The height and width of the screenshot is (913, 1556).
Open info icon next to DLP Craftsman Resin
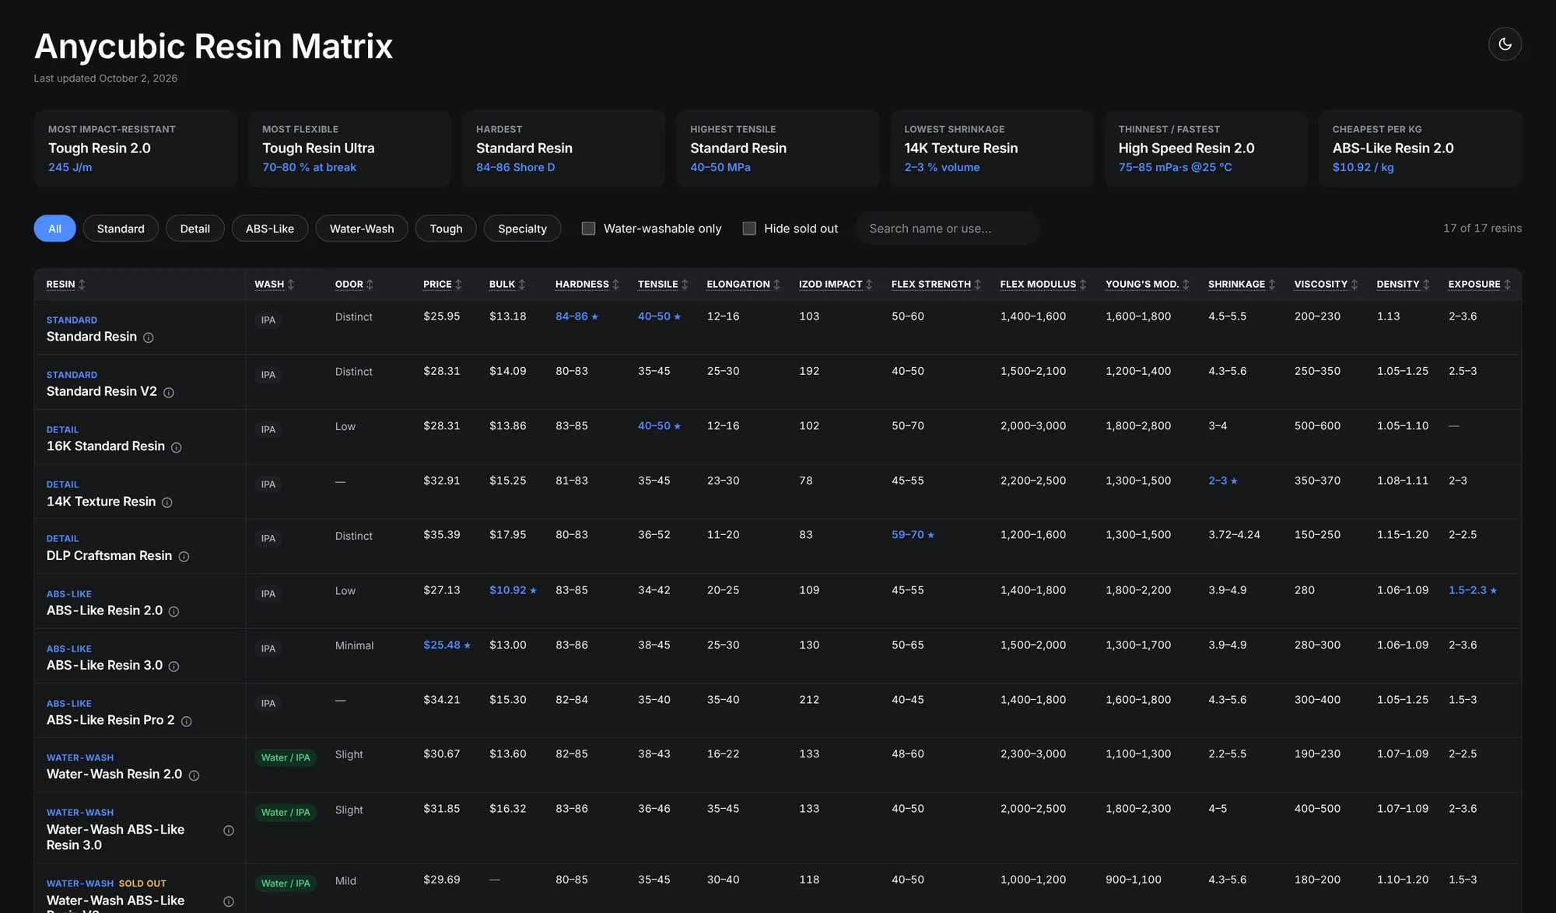coord(184,557)
